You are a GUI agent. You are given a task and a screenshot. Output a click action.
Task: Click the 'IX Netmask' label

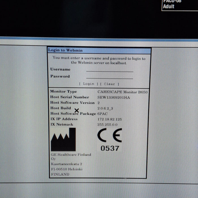tap(62, 124)
